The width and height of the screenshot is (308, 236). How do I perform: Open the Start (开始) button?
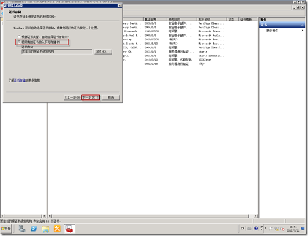[x=6, y=229]
